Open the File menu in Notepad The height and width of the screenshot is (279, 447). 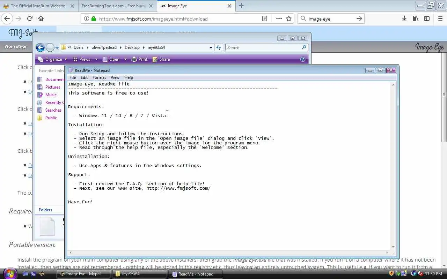(x=73, y=77)
